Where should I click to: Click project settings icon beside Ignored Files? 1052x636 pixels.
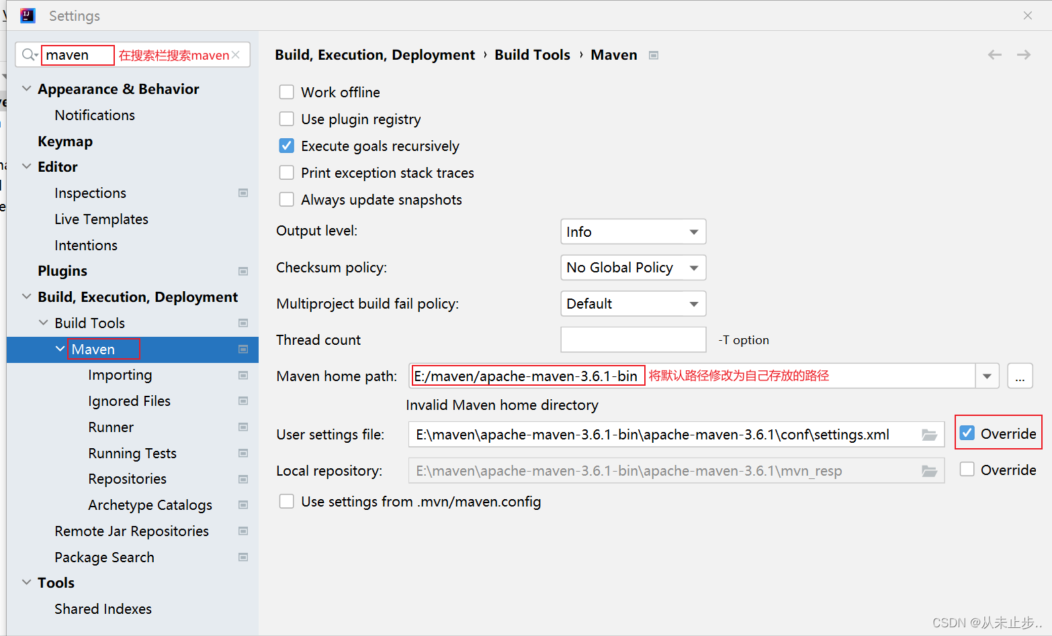tap(243, 401)
